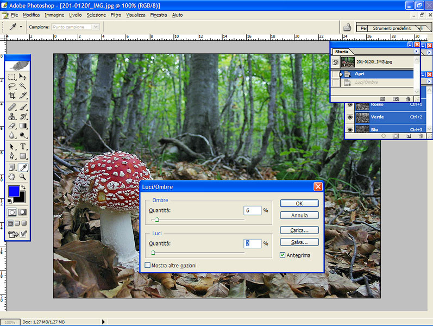Open the Immagine menu
Screen dimensions: 433x326
(54, 15)
